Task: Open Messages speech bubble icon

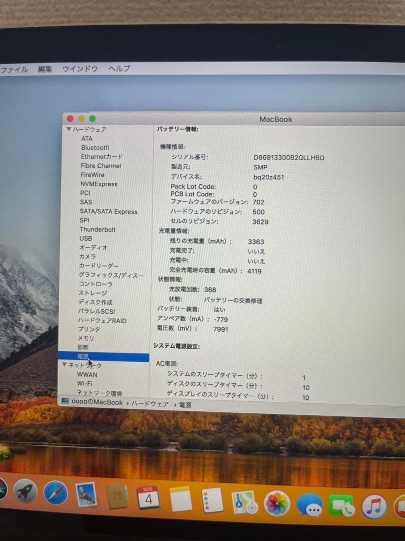Action: pyautogui.click(x=309, y=505)
